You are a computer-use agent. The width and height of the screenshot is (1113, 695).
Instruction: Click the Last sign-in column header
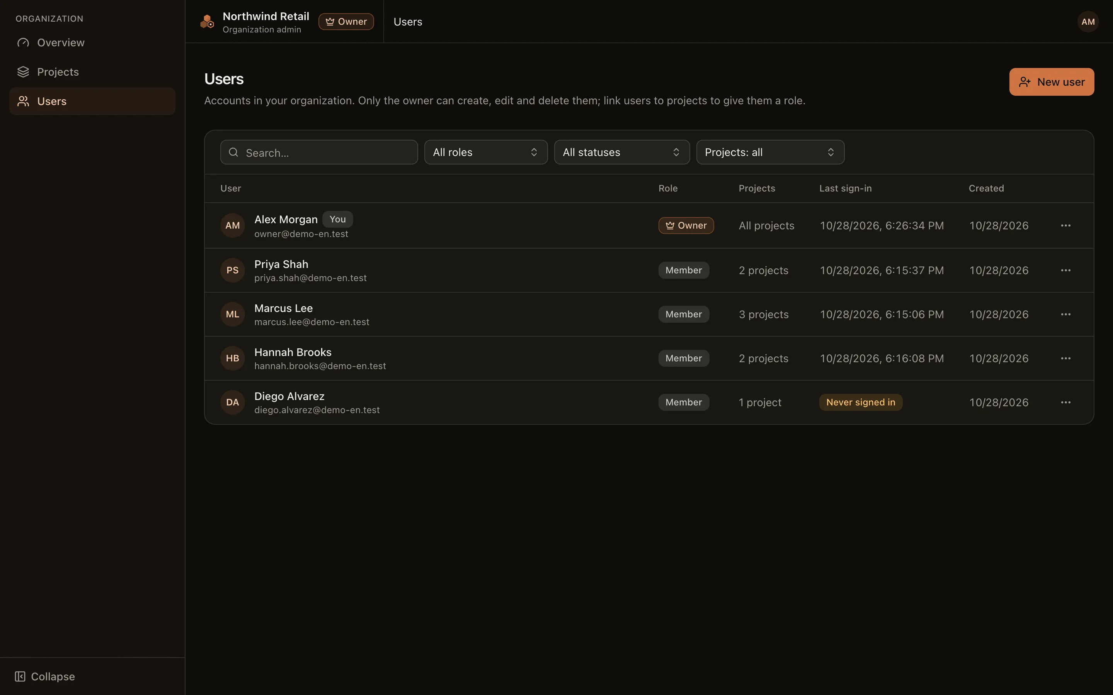(845, 188)
